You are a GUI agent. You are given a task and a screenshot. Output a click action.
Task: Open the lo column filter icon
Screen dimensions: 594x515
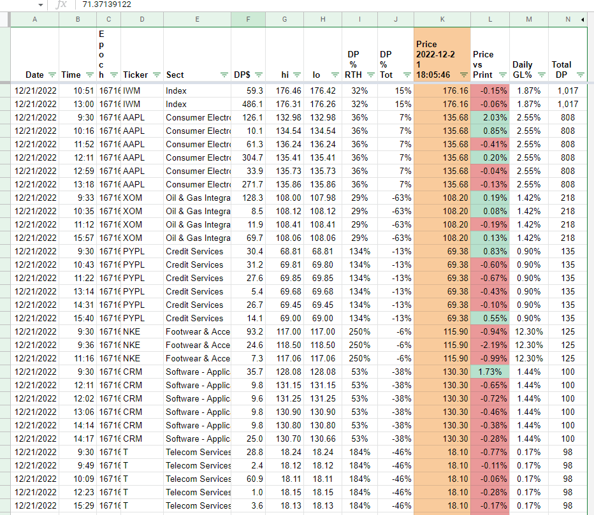[335, 75]
